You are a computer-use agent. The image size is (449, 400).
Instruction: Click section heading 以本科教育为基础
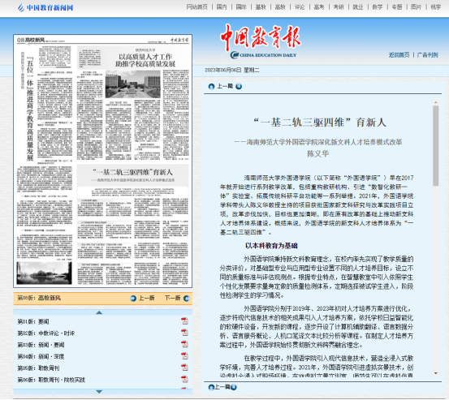coord(271,246)
